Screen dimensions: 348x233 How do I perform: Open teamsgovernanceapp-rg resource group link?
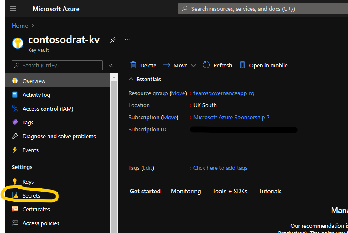tap(224, 93)
